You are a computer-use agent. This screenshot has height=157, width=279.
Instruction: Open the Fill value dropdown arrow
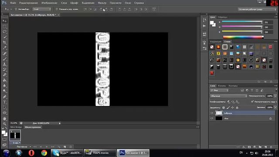point(276,107)
